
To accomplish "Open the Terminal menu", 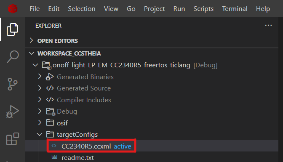I will point(235,9).
